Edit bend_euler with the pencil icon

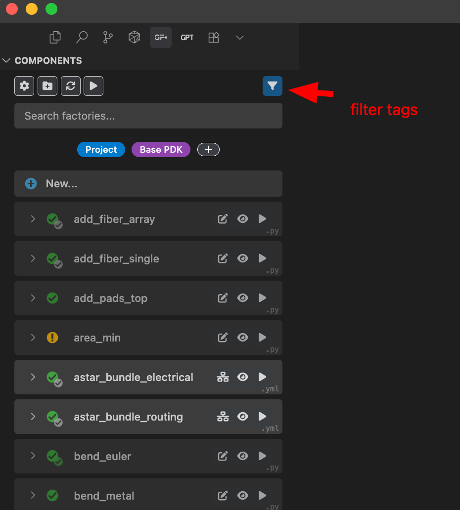coord(222,456)
